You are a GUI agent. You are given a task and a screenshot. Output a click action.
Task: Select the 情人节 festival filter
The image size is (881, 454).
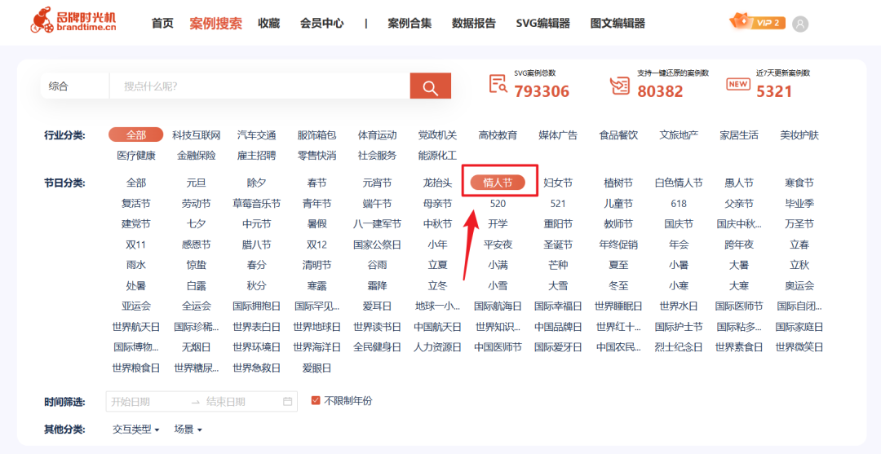tap(498, 183)
